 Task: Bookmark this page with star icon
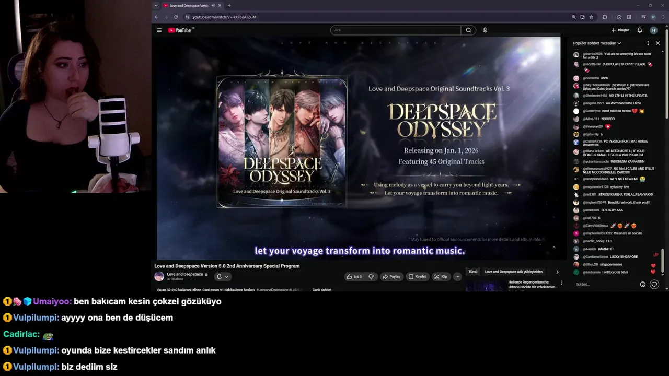coord(591,17)
